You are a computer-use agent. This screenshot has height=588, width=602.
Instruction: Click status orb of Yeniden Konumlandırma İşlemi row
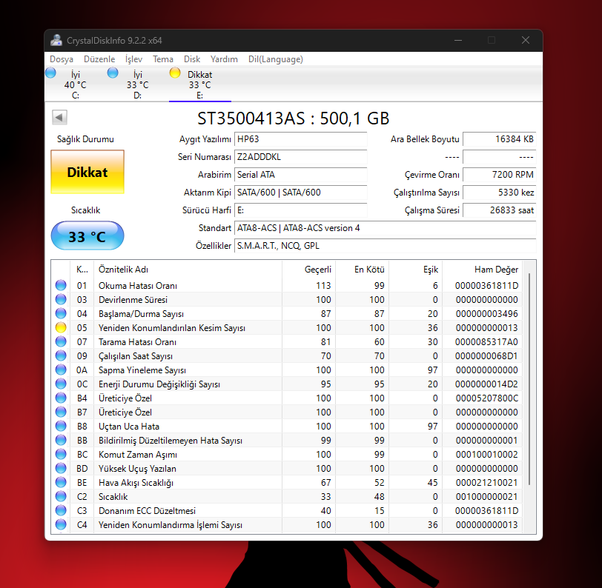[x=61, y=524]
